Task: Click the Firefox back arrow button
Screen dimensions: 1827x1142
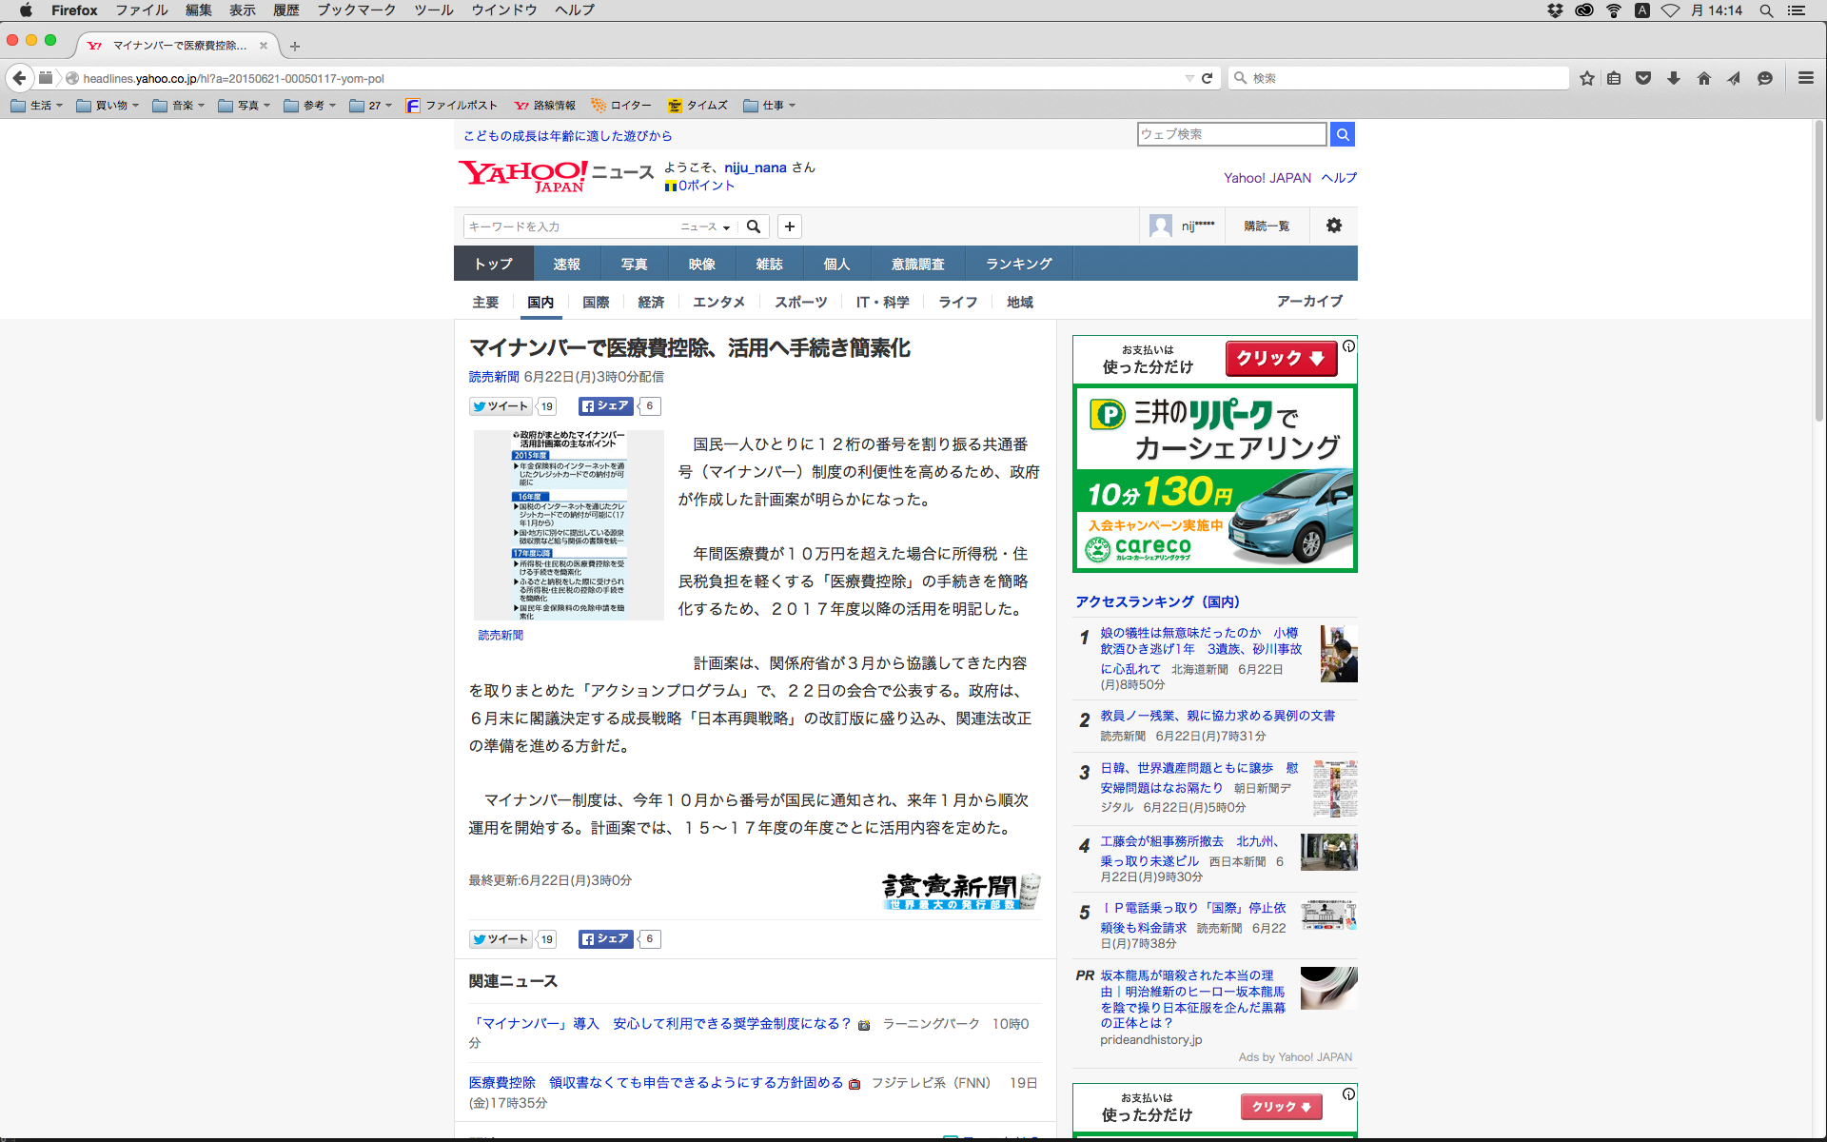Action: tap(19, 78)
